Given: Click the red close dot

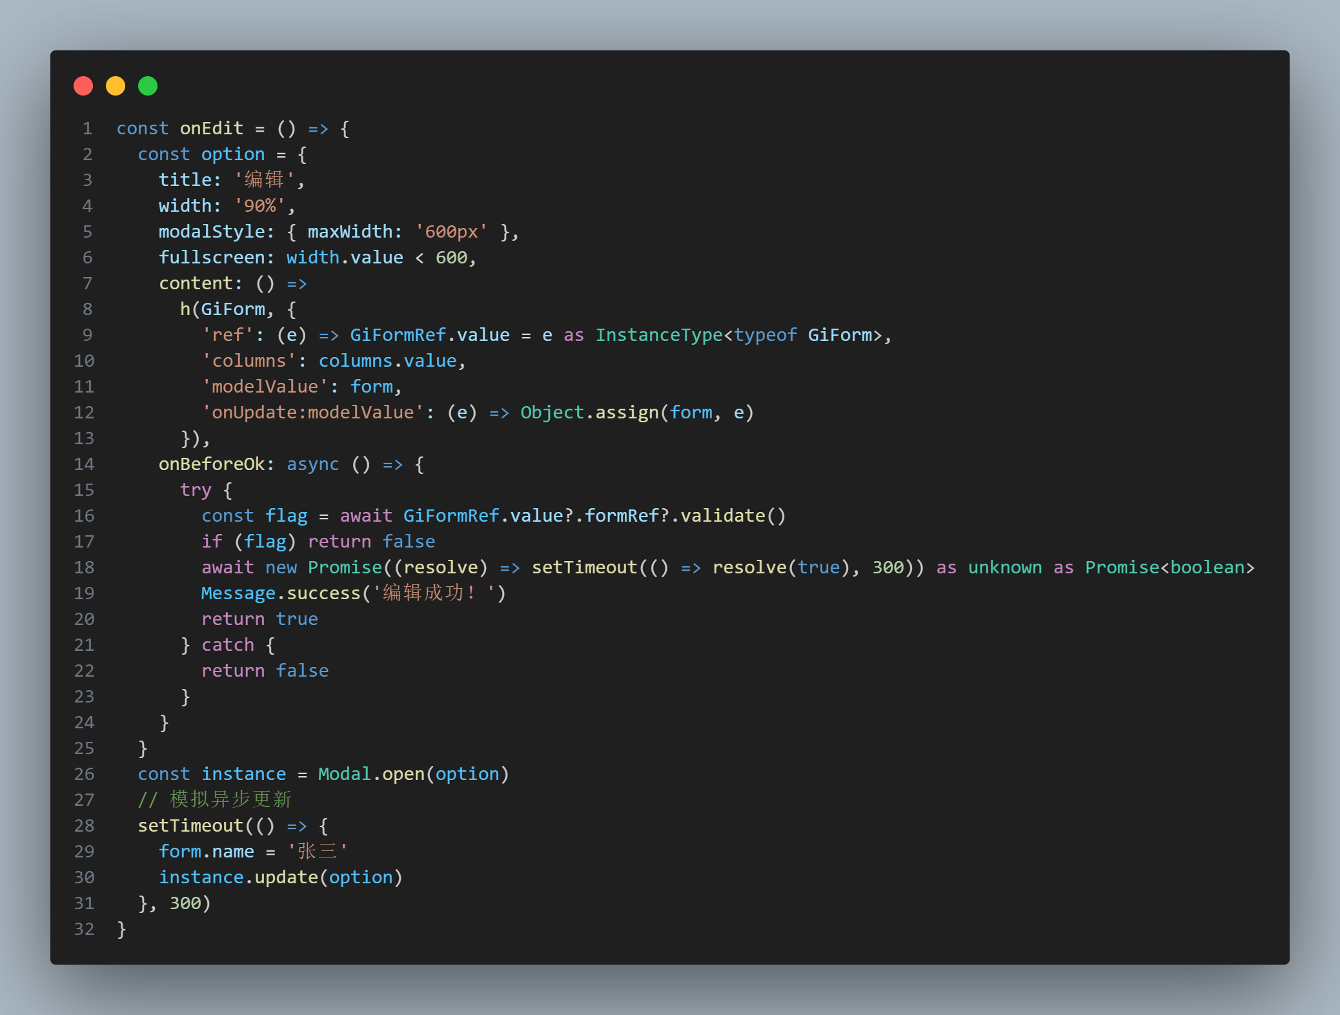Looking at the screenshot, I should pos(83,86).
